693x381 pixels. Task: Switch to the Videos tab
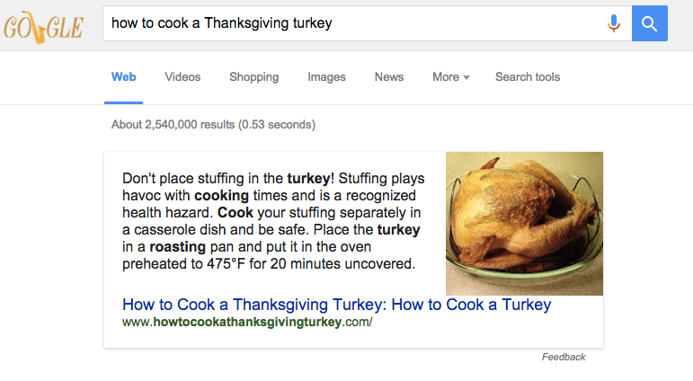pos(182,77)
